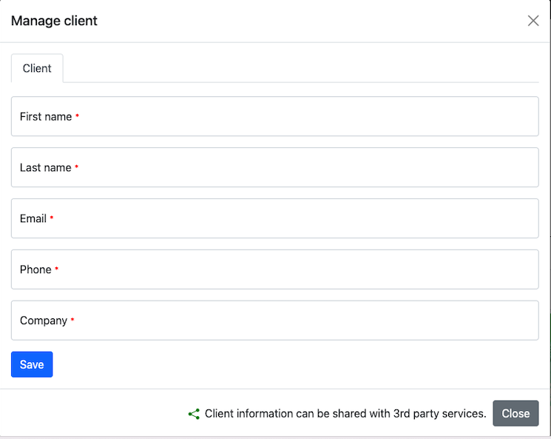
Task: Click the green share icon in the footer
Action: pyautogui.click(x=194, y=414)
